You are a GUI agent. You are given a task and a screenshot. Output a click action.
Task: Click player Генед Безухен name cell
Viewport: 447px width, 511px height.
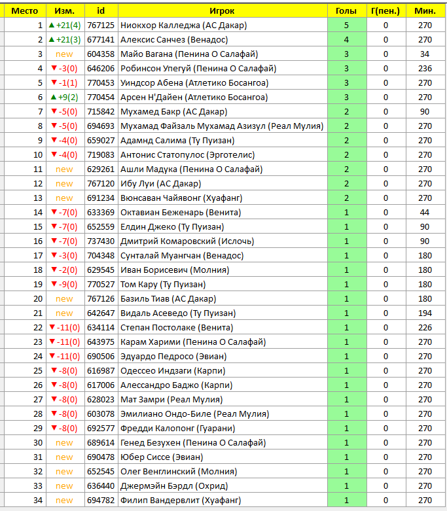pos(223,442)
